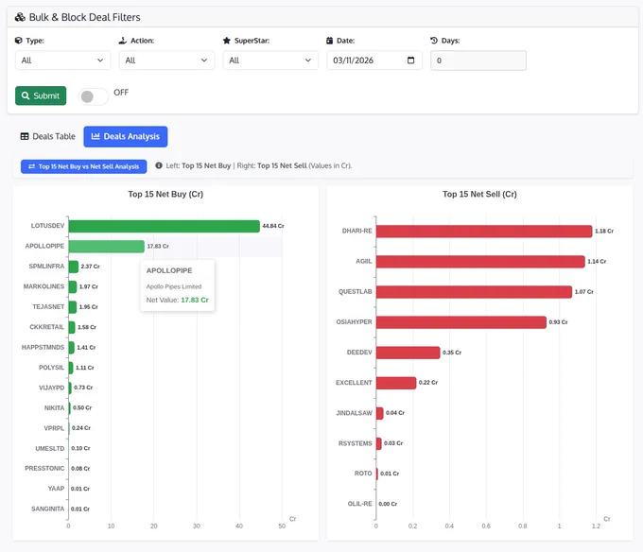Click the 1.18 Cr value label

tap(604, 232)
